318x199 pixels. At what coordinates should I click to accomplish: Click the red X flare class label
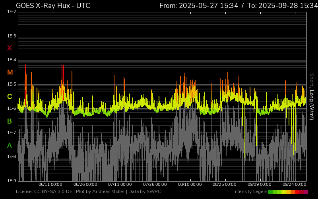[x=10, y=48]
